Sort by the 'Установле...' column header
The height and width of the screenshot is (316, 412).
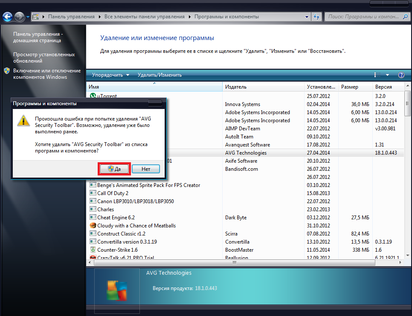321,87
